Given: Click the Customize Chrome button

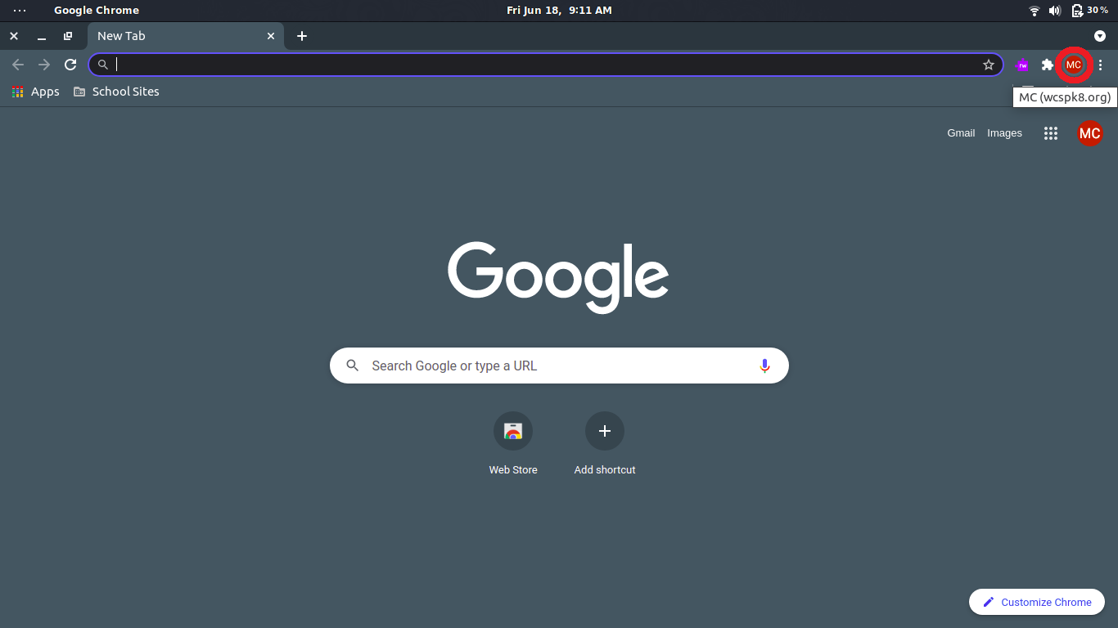Looking at the screenshot, I should [x=1037, y=602].
